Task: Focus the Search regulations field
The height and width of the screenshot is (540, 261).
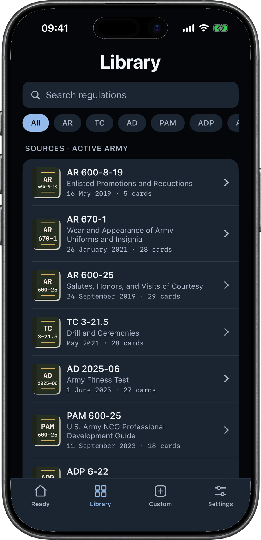Action: pos(130,95)
